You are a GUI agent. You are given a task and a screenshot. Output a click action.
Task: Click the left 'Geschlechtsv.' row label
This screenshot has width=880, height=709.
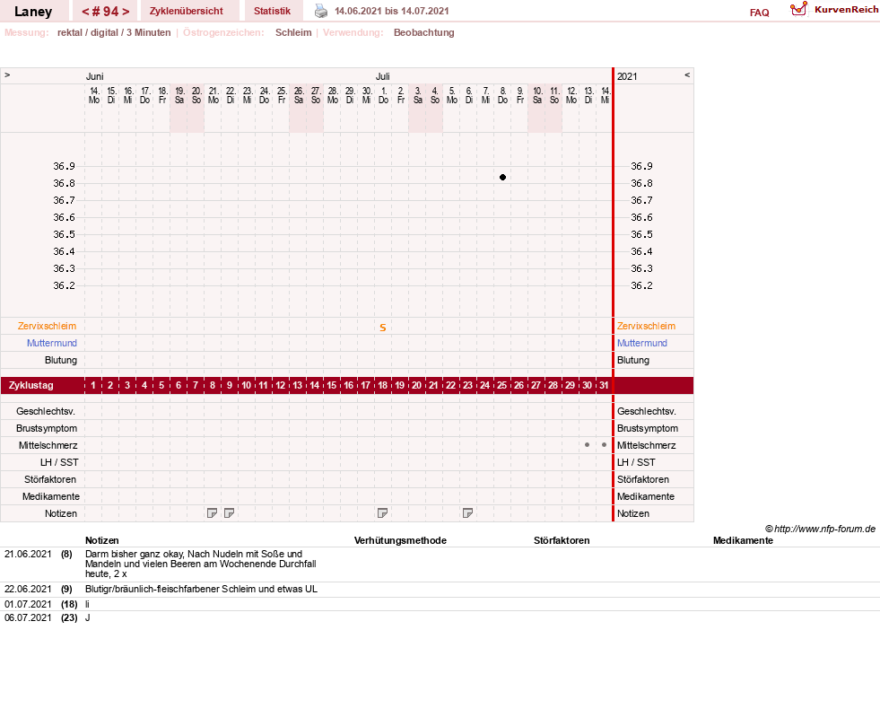tap(46, 411)
